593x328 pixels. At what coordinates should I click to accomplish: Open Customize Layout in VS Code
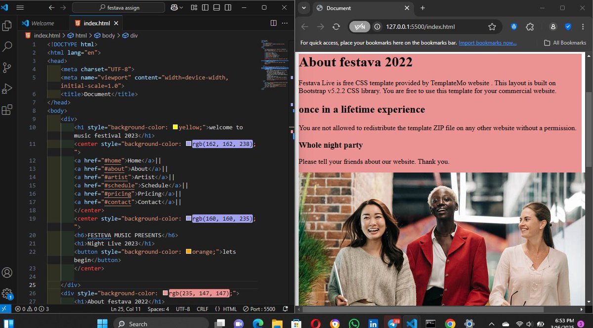point(194,7)
